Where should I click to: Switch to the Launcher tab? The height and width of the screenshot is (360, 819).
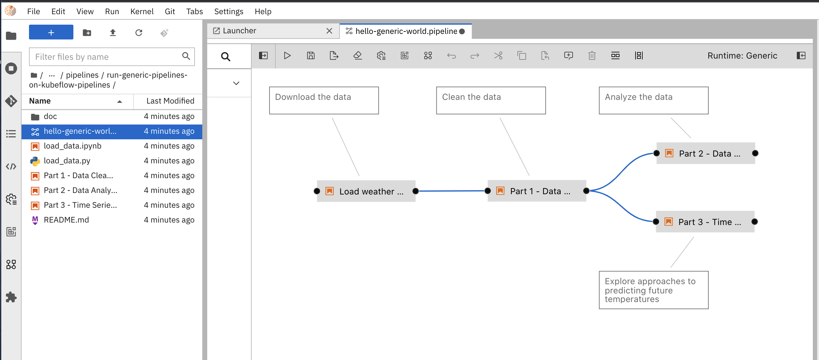(239, 31)
